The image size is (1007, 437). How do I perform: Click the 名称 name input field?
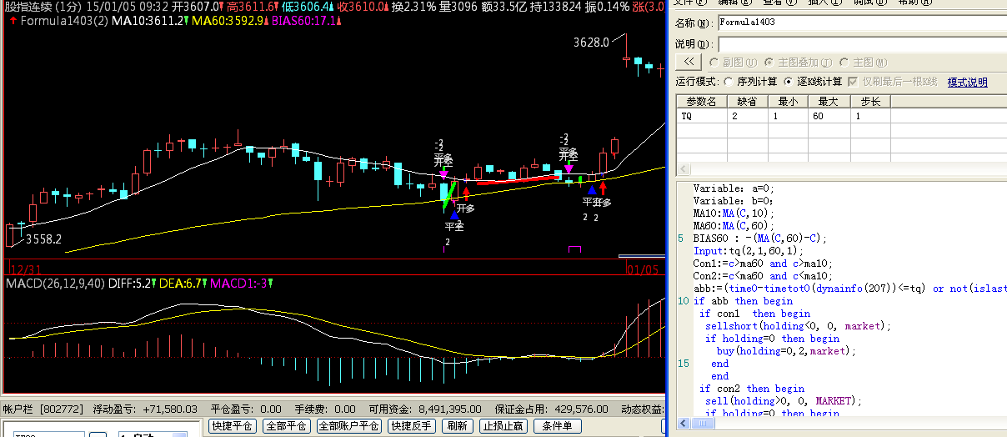[x=862, y=23]
